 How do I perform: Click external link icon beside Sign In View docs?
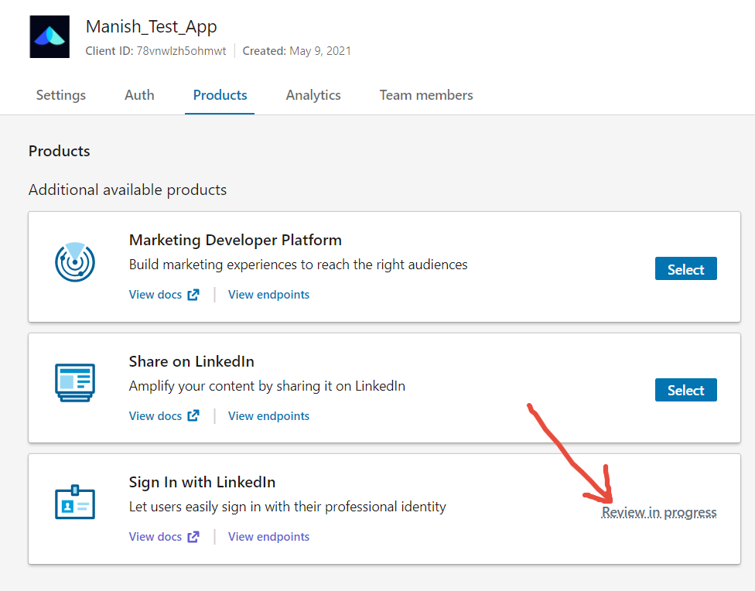coord(193,537)
